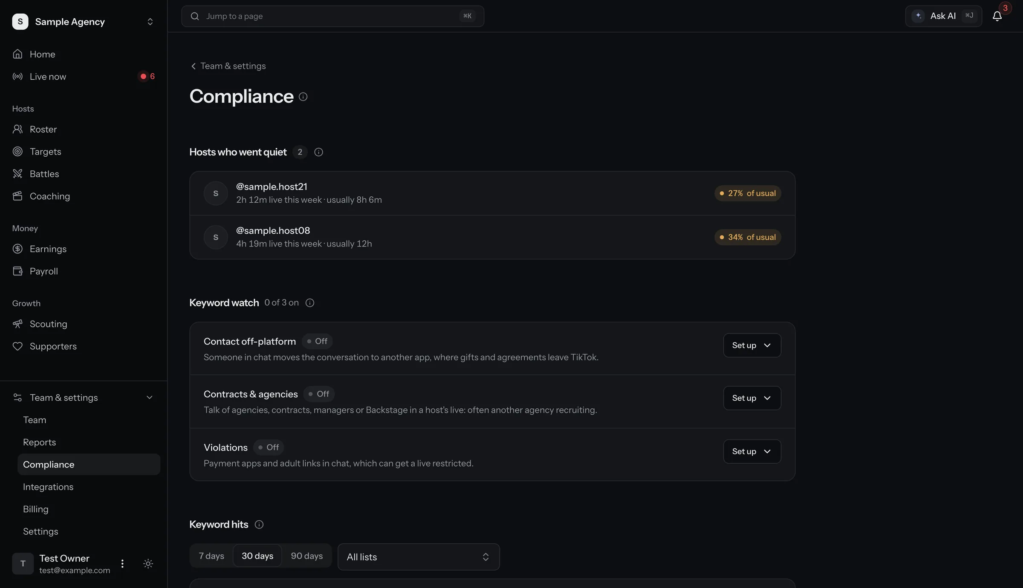
Task: Click the info icon beside Keyword hits
Action: pos(259,525)
